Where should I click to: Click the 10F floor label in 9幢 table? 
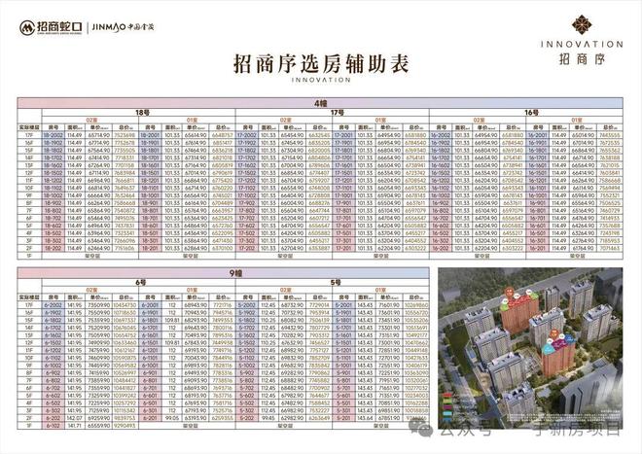click(29, 358)
